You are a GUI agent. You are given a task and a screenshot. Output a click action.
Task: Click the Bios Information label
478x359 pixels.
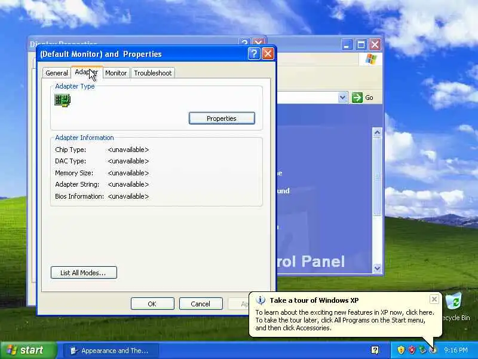pyautogui.click(x=79, y=196)
